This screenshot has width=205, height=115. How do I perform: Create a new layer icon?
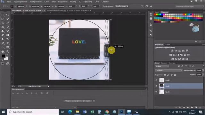(196, 107)
